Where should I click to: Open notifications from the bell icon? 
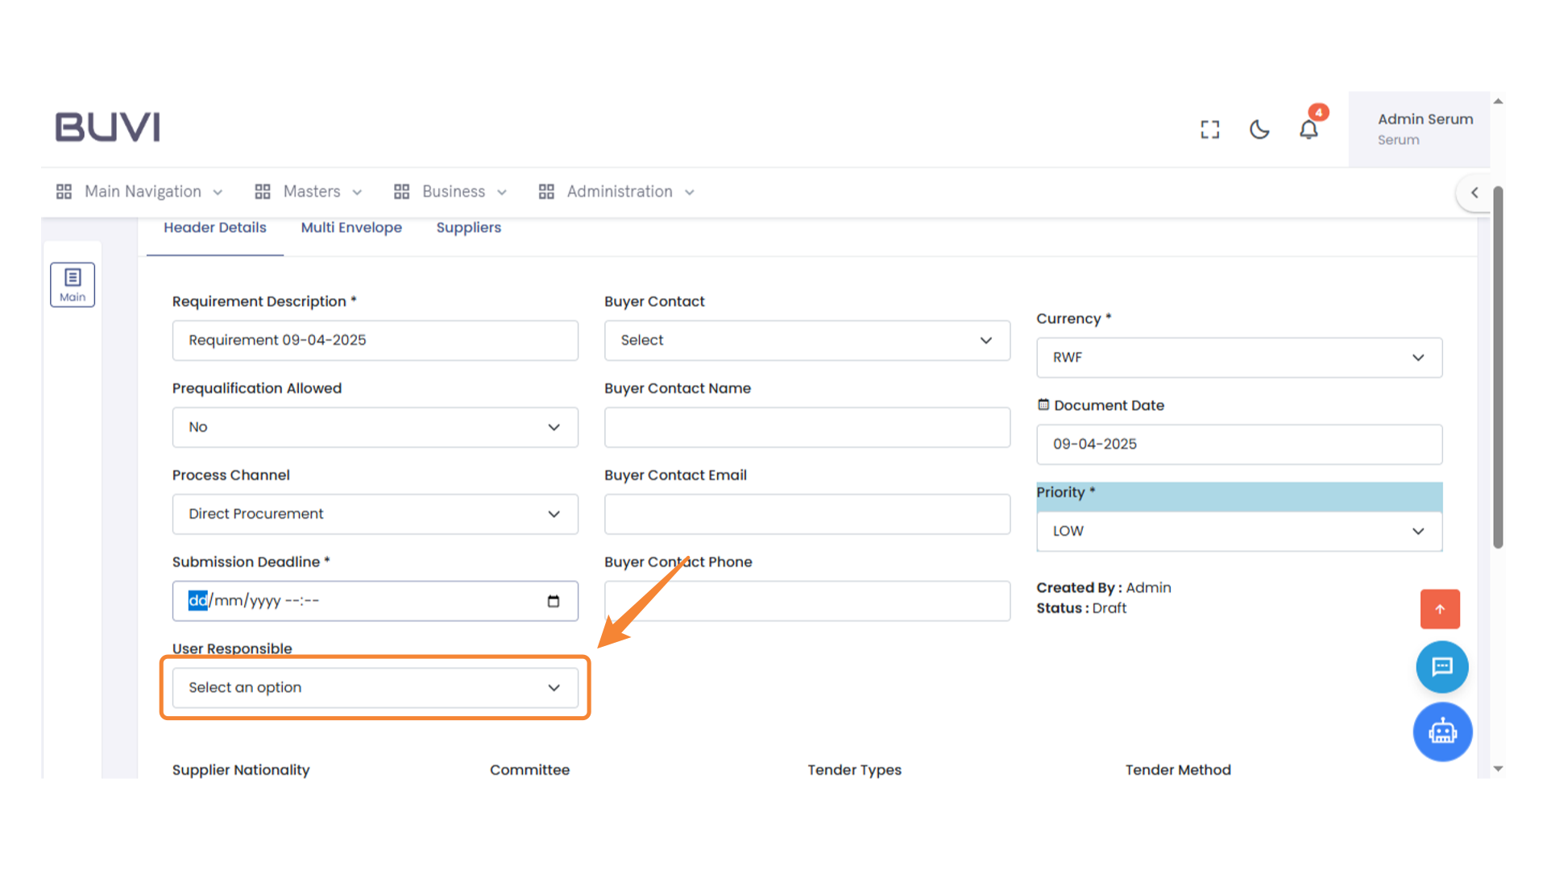coord(1309,129)
